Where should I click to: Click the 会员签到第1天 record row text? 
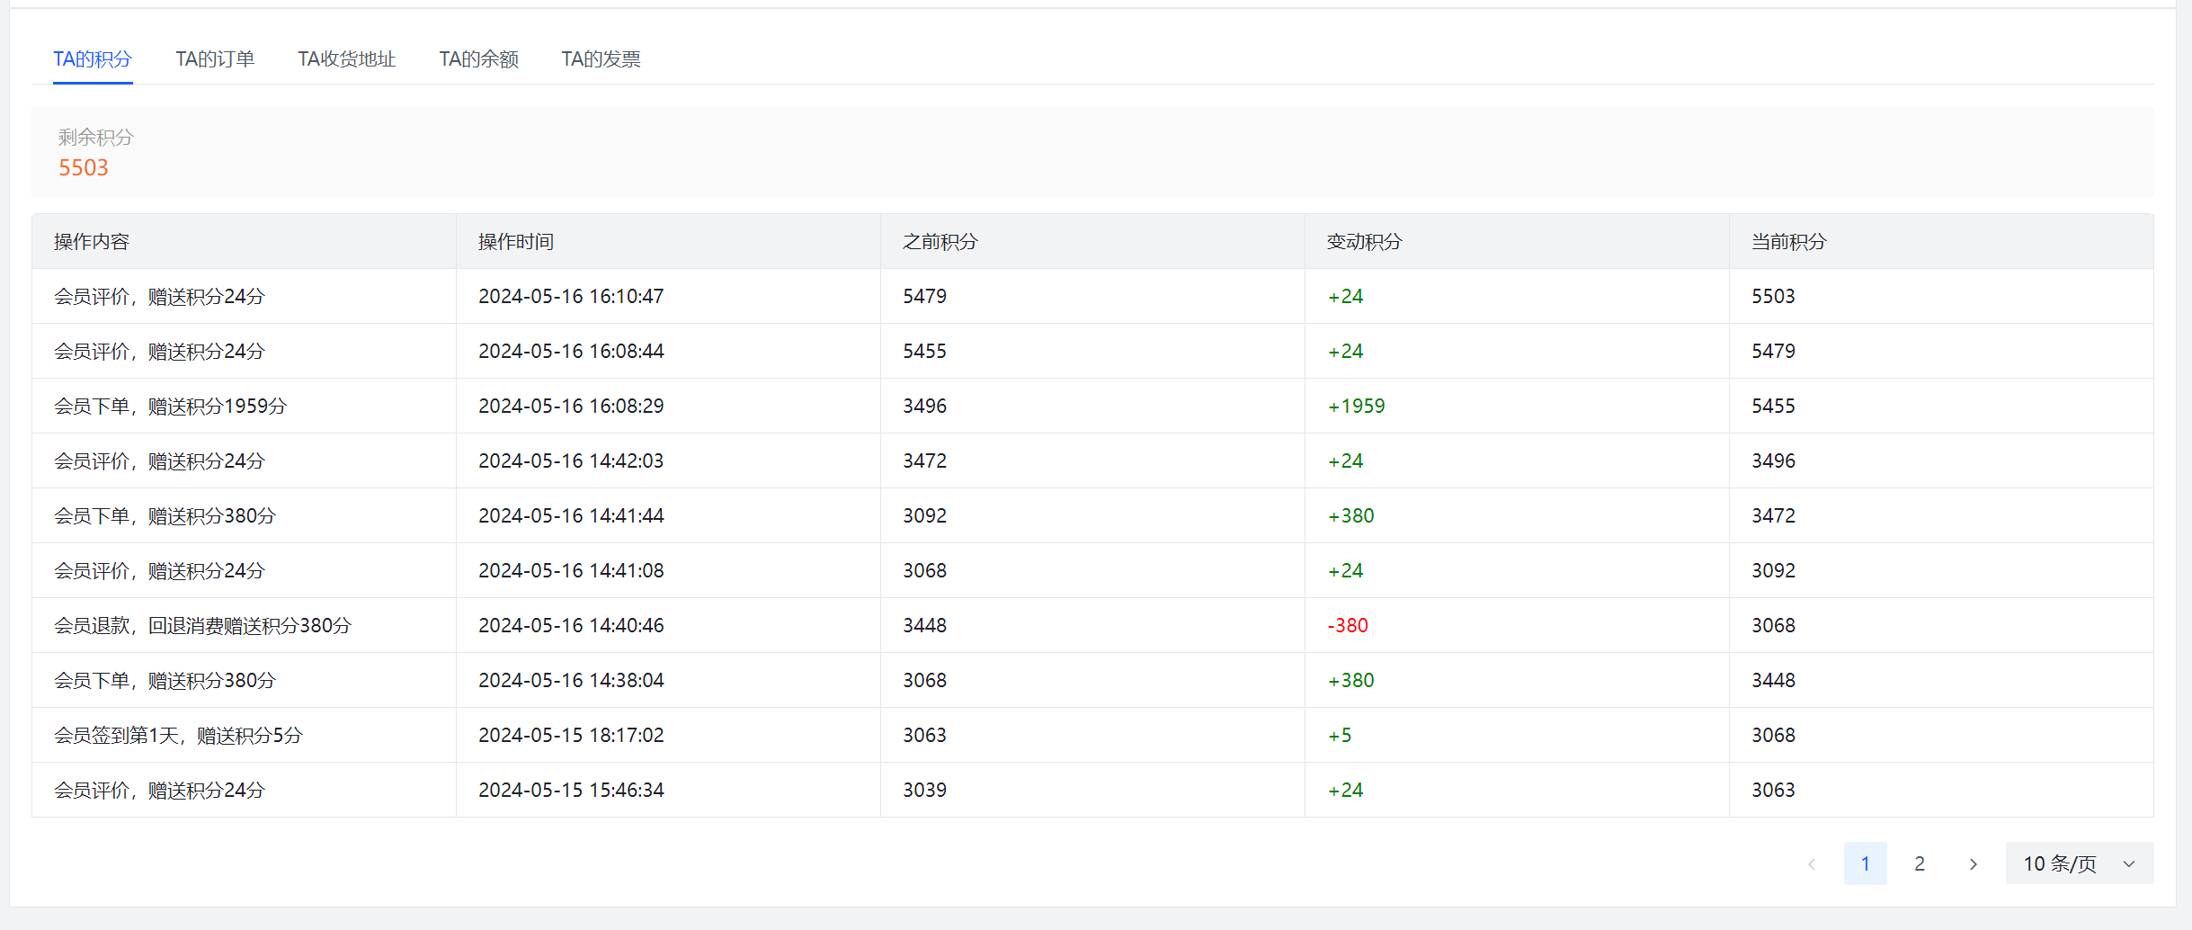click(x=178, y=736)
